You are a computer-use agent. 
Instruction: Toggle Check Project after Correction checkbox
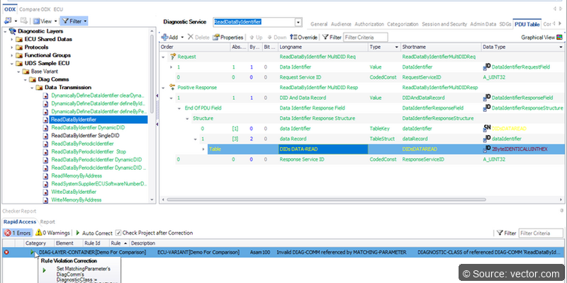pyautogui.click(x=117, y=232)
